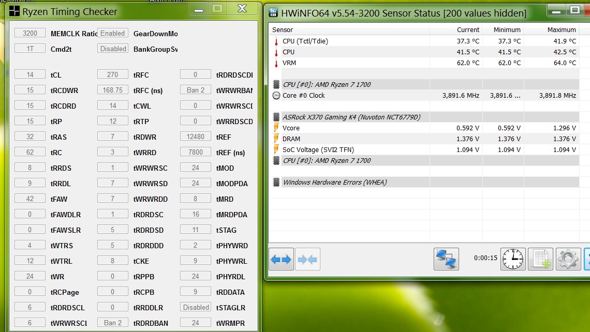Image resolution: width=590 pixels, height=332 pixels.
Task: Click chip icon of first AMD Ryzen 7 1700 header
Action: tap(276, 85)
